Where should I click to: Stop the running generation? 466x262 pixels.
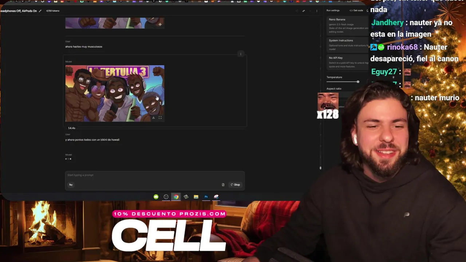click(235, 185)
